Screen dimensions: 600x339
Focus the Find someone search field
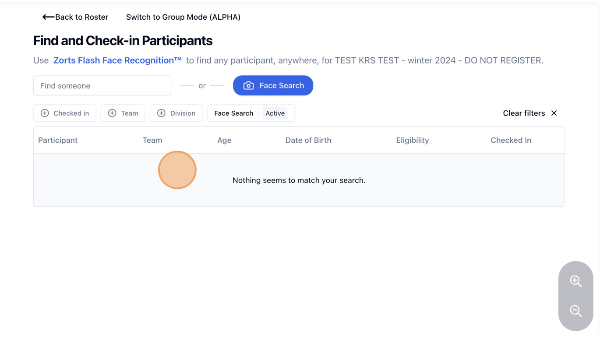tap(102, 86)
